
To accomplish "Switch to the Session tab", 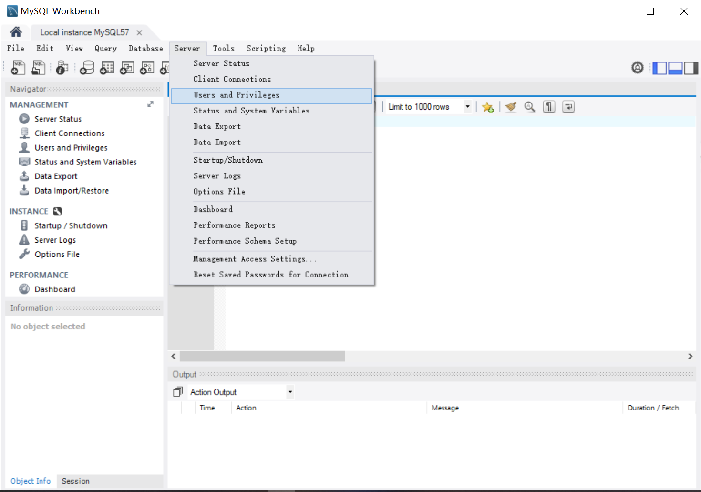I will pos(75,481).
